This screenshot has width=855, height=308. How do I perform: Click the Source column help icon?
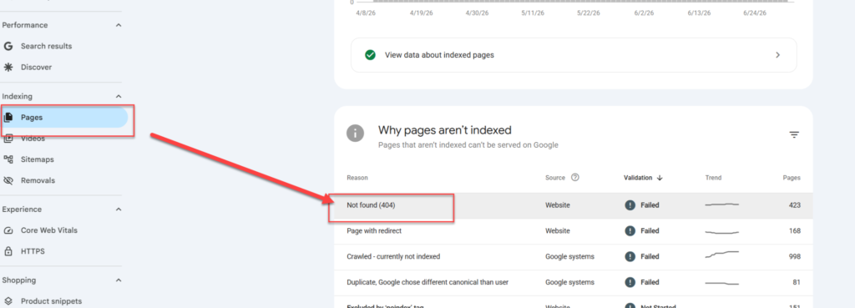[574, 177]
